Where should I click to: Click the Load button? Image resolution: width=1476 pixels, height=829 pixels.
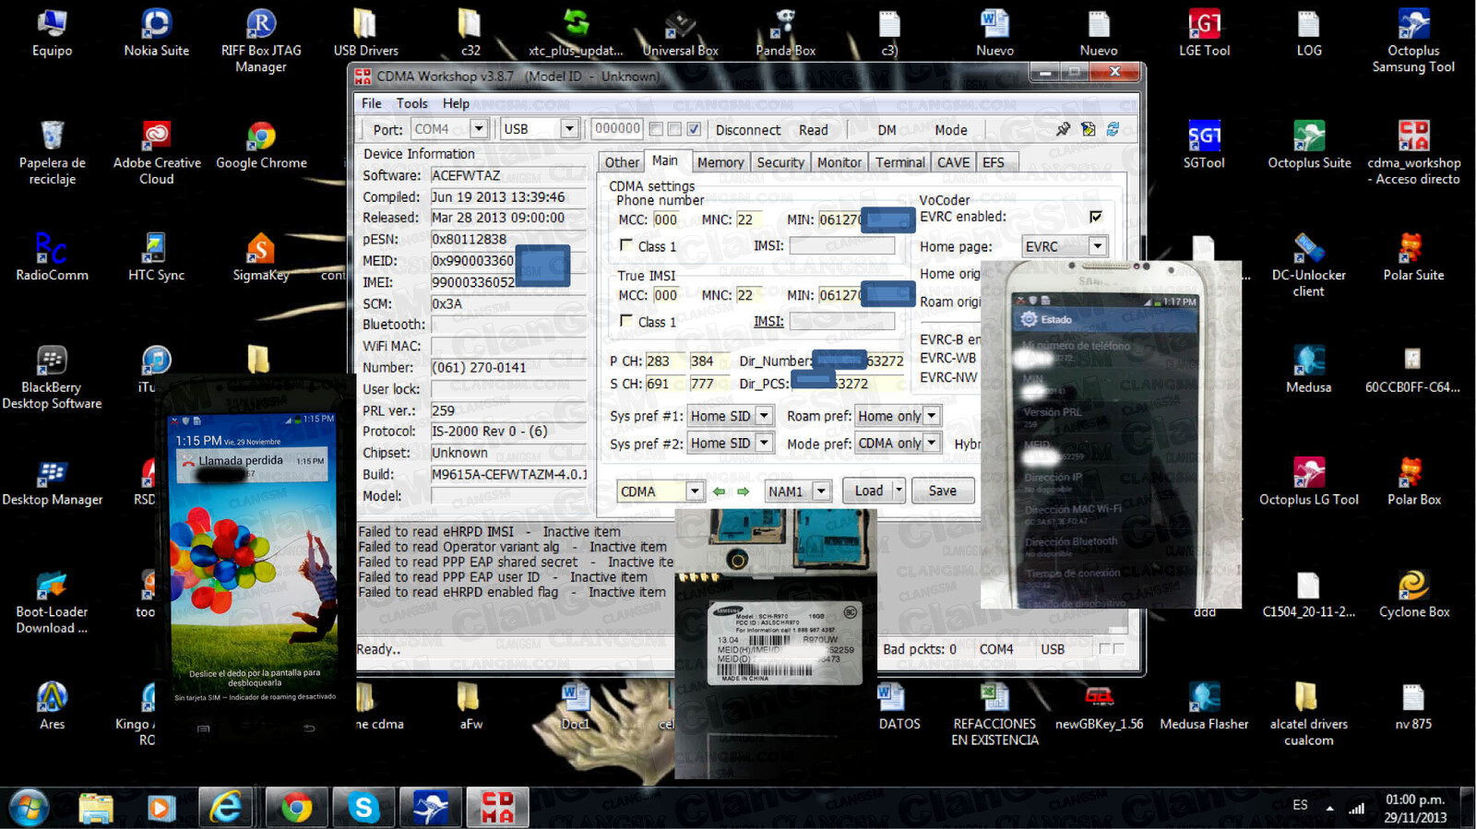coord(868,491)
